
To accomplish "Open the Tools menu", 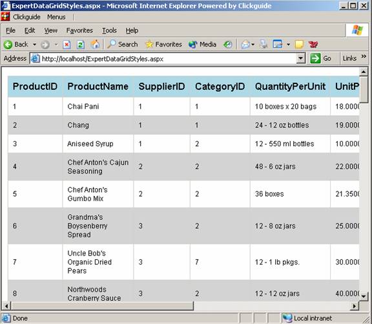I will [x=109, y=30].
